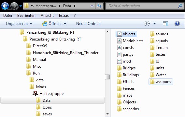Select the mod file icon
185x117 pixels.
tap(120, 61)
